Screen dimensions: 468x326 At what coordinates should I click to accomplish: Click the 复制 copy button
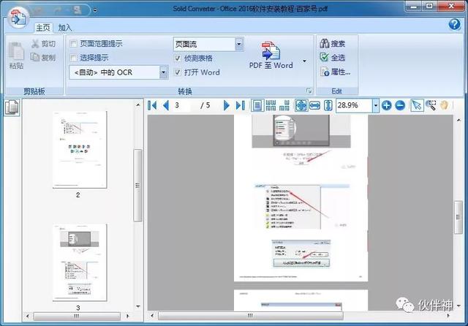tap(44, 57)
